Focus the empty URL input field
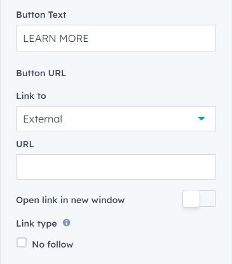232x264 pixels. [116, 167]
